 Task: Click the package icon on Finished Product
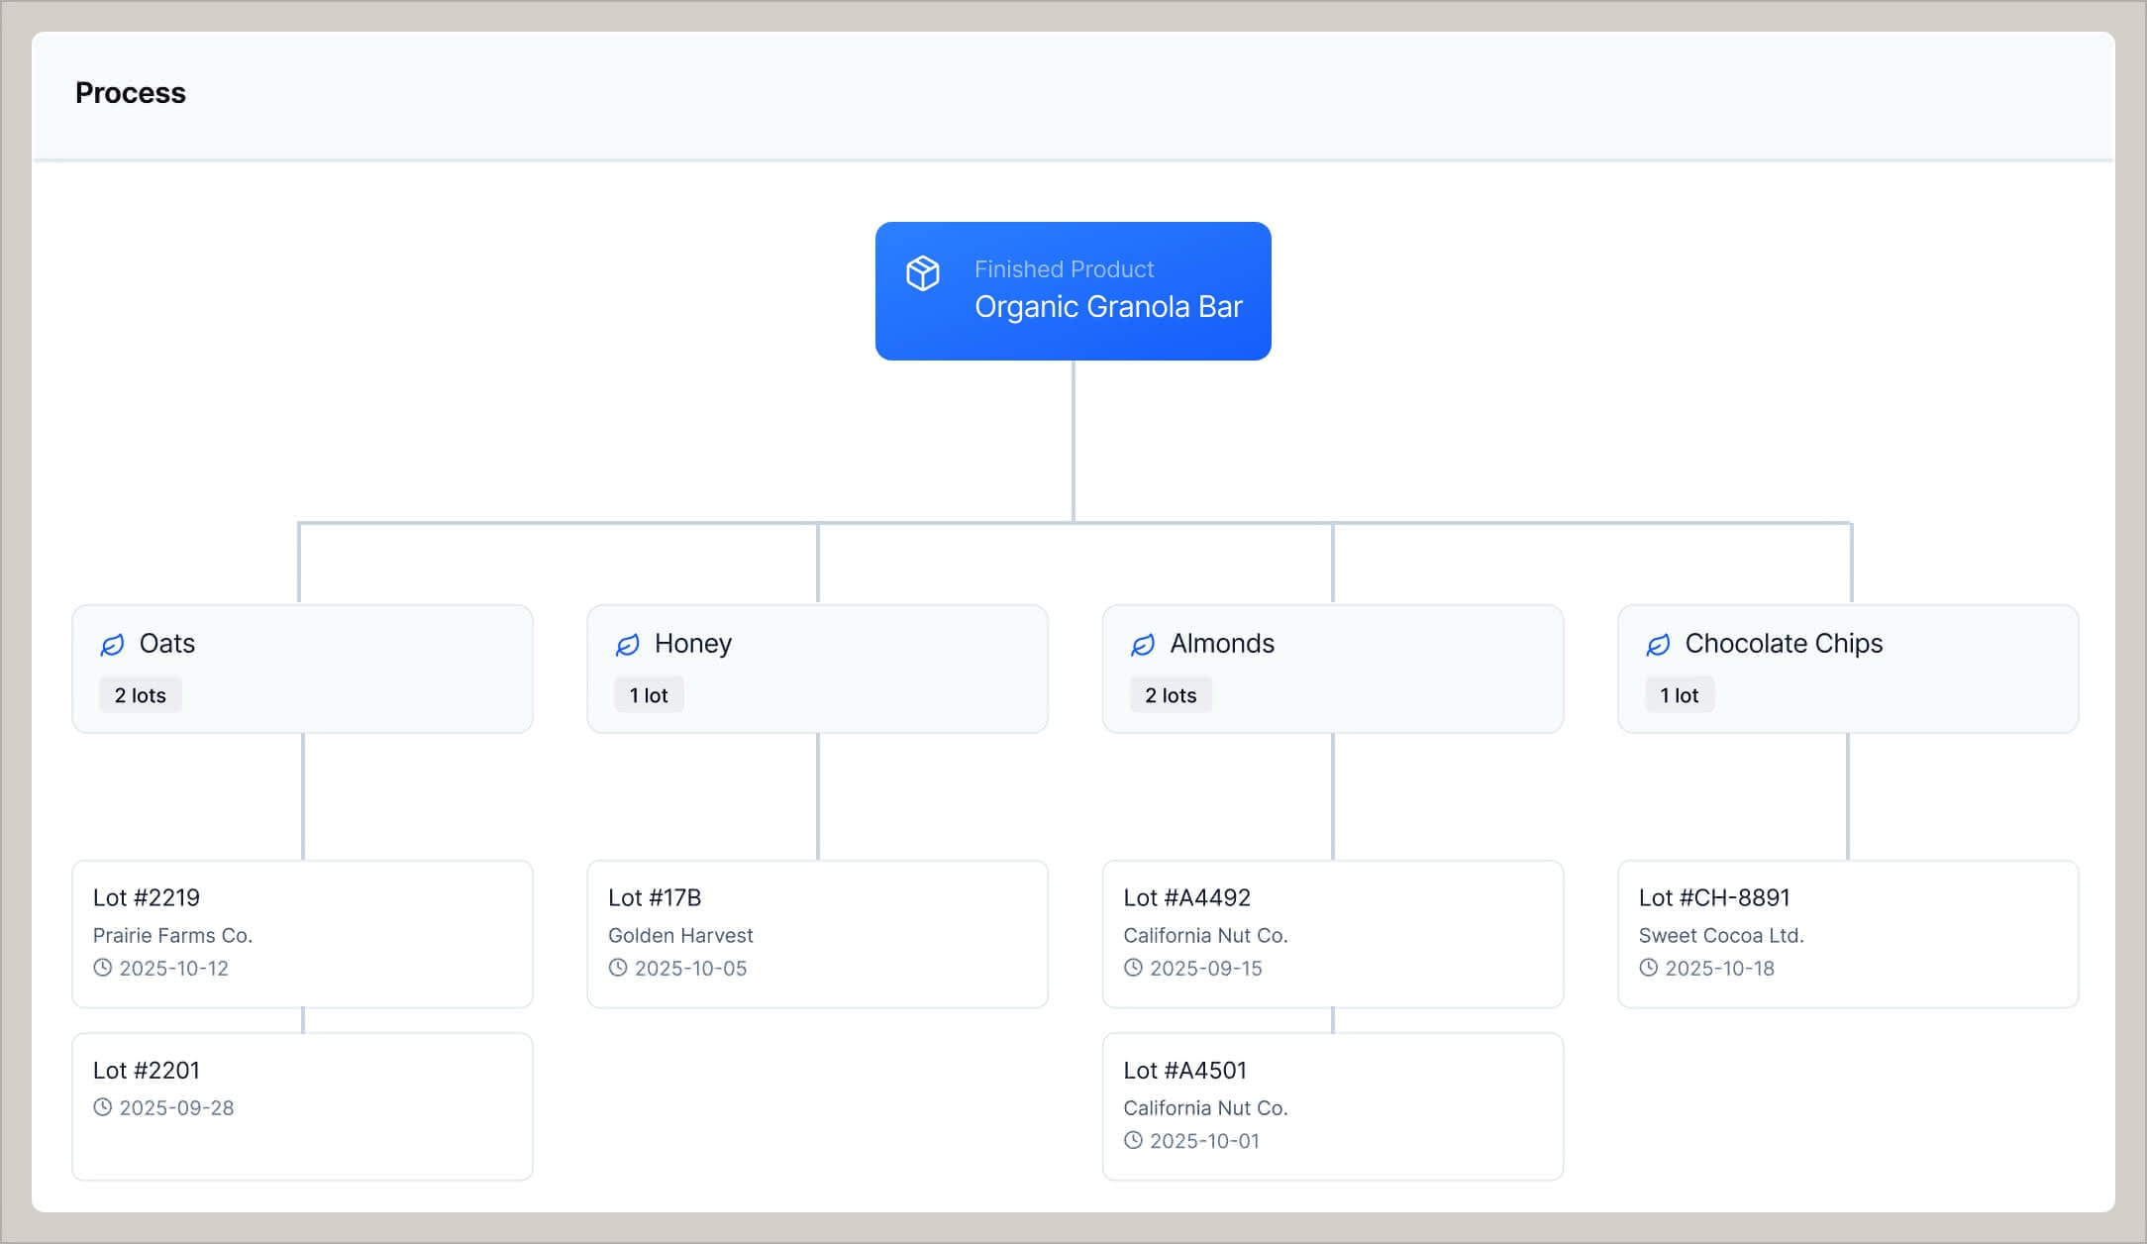click(x=921, y=270)
